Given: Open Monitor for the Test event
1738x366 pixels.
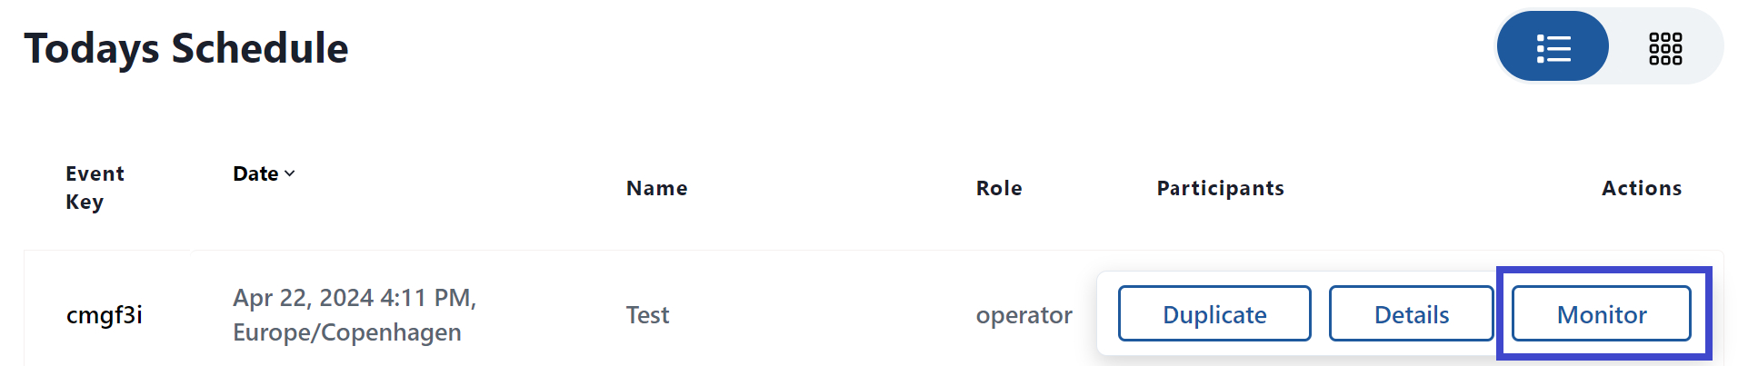Looking at the screenshot, I should [x=1602, y=313].
